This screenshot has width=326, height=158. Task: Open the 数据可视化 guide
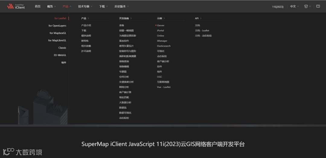[x=125, y=113]
